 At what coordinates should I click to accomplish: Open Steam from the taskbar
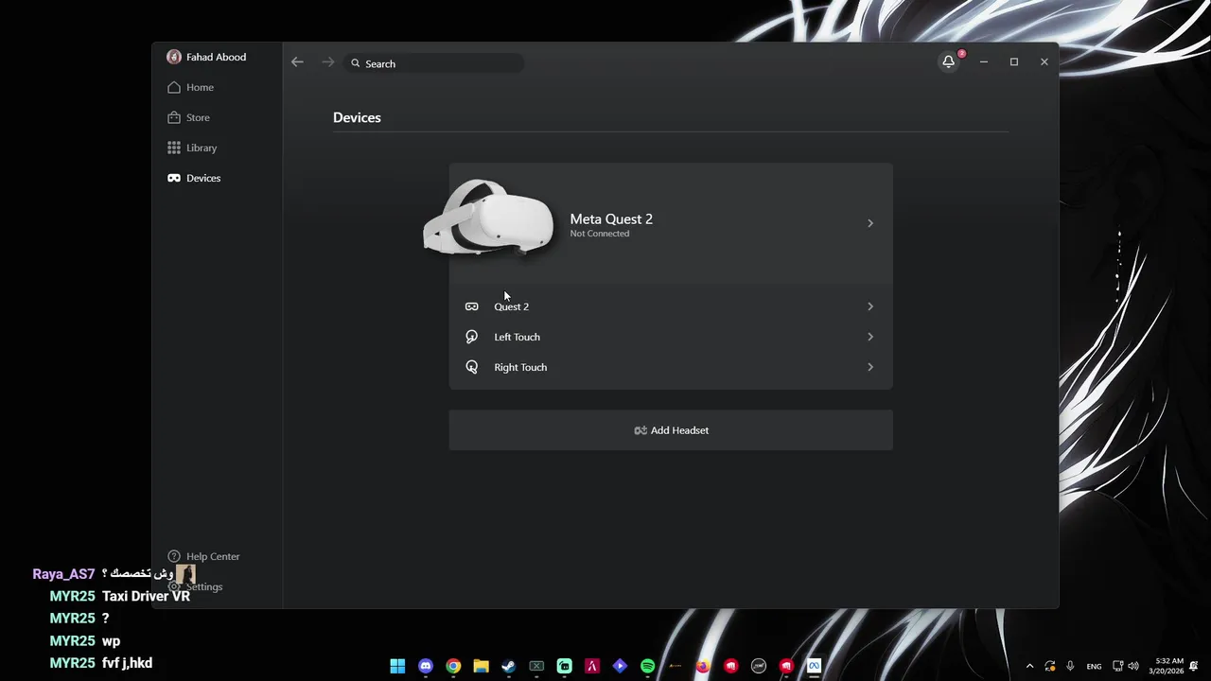[509, 666]
